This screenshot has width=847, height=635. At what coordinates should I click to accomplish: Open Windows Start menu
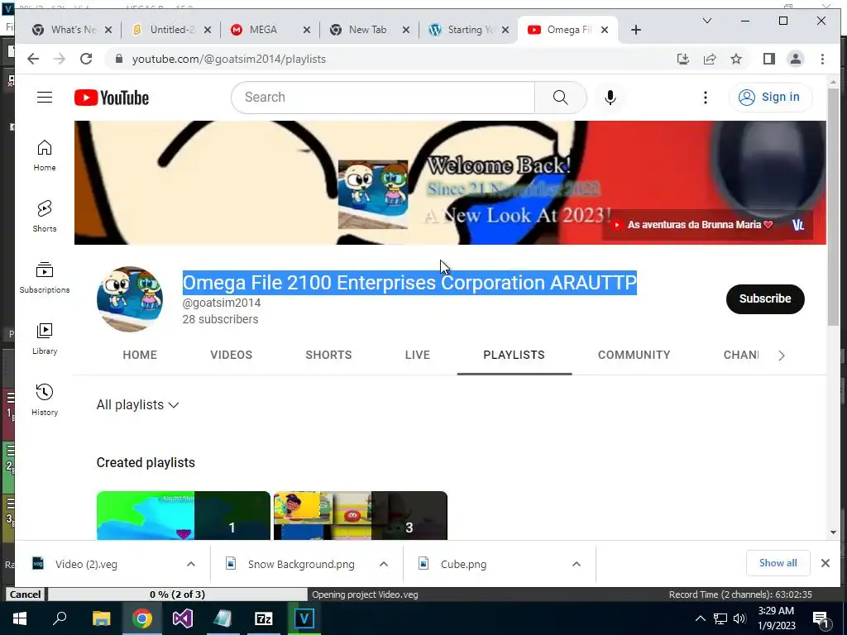[x=20, y=618]
